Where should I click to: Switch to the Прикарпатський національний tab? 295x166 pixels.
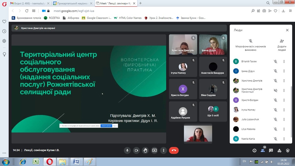(x=73, y=3)
